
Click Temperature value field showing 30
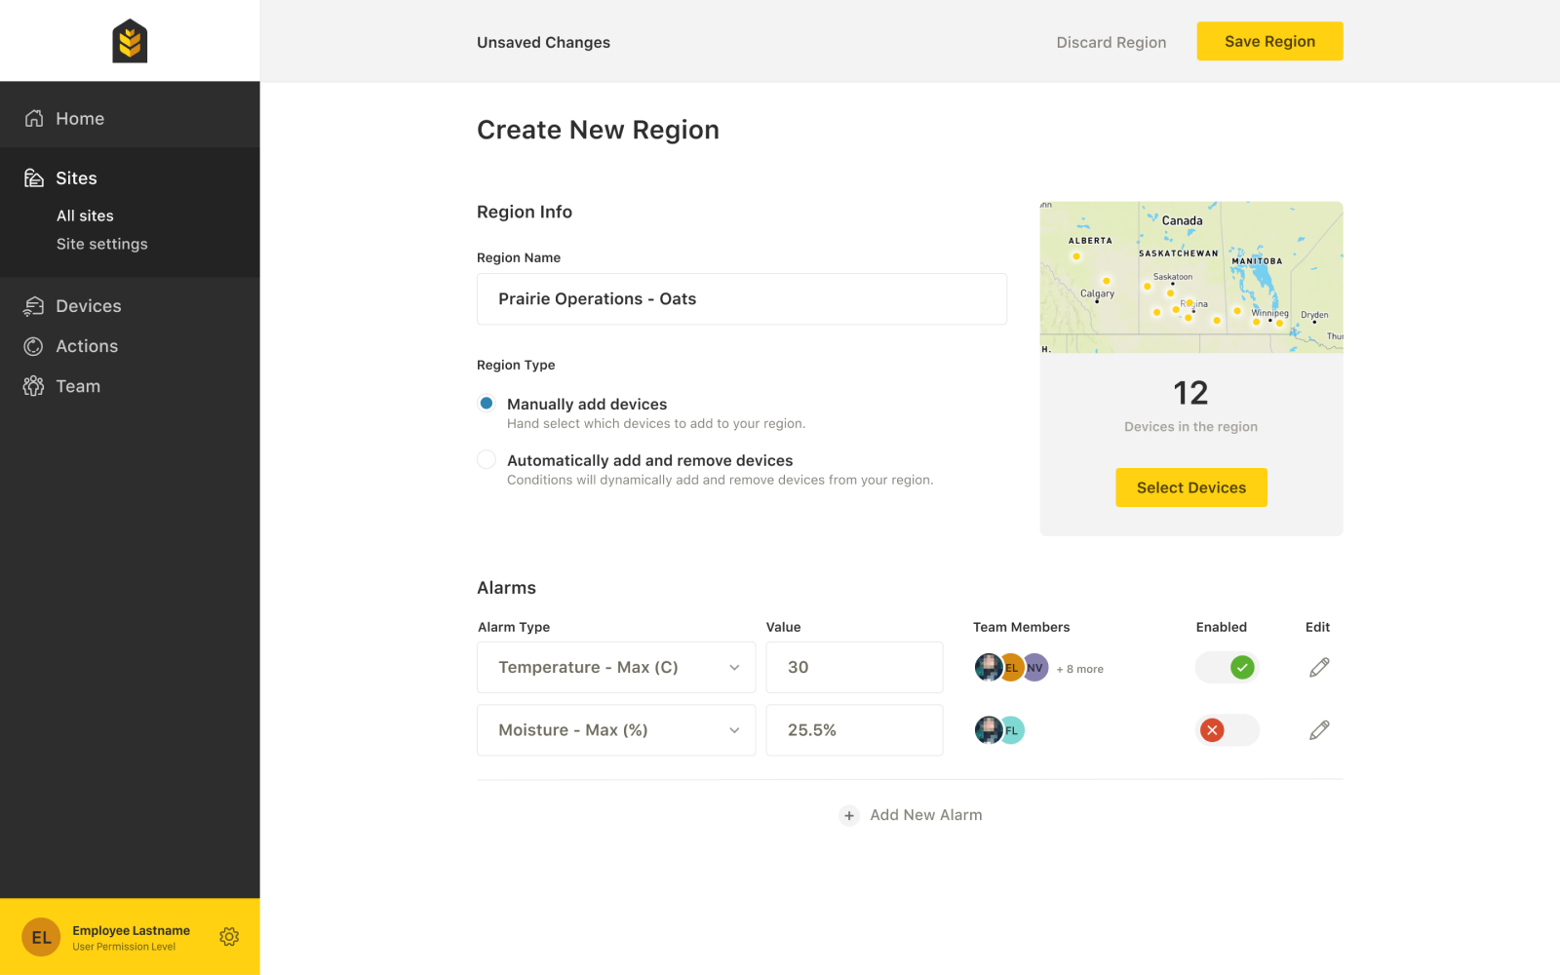855,668
